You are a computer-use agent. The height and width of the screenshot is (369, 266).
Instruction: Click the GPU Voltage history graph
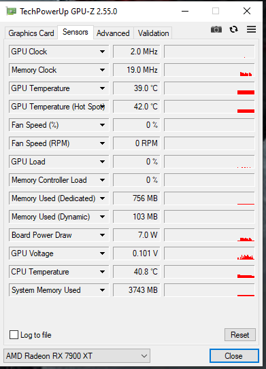pos(210,253)
